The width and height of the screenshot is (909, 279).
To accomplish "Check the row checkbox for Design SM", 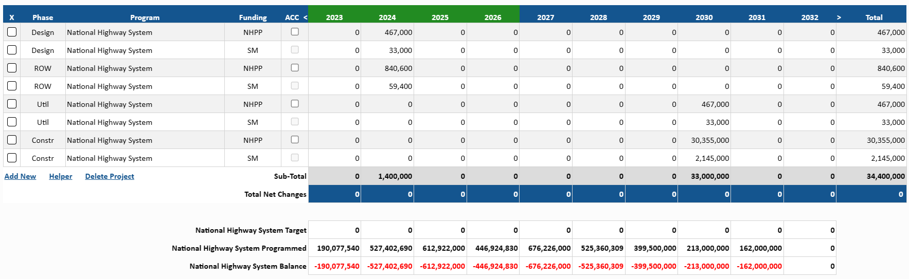I will [x=12, y=50].
